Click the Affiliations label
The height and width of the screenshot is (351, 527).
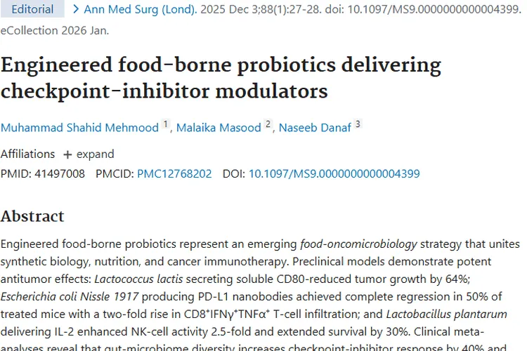[27, 154]
